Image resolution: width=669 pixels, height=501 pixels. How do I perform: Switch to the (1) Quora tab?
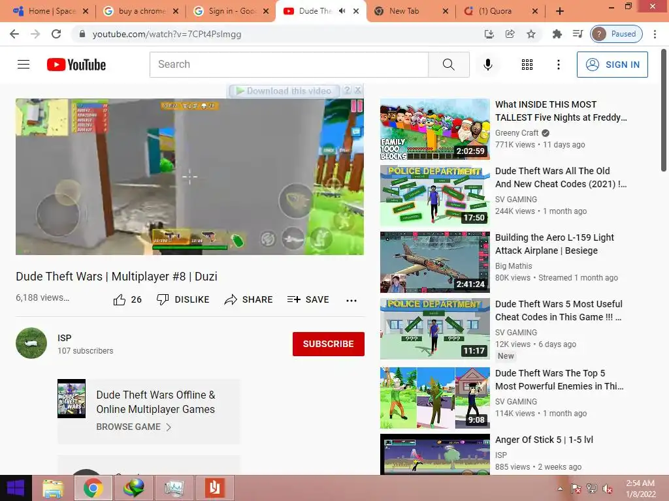tap(500, 11)
